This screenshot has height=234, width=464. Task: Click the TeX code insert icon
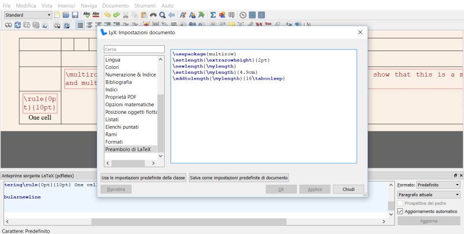259,24
